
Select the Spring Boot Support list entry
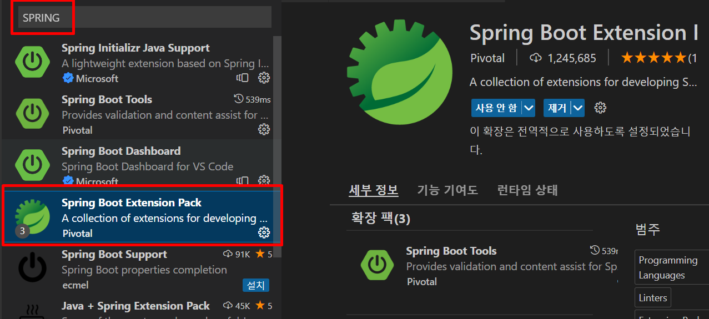tap(141, 269)
